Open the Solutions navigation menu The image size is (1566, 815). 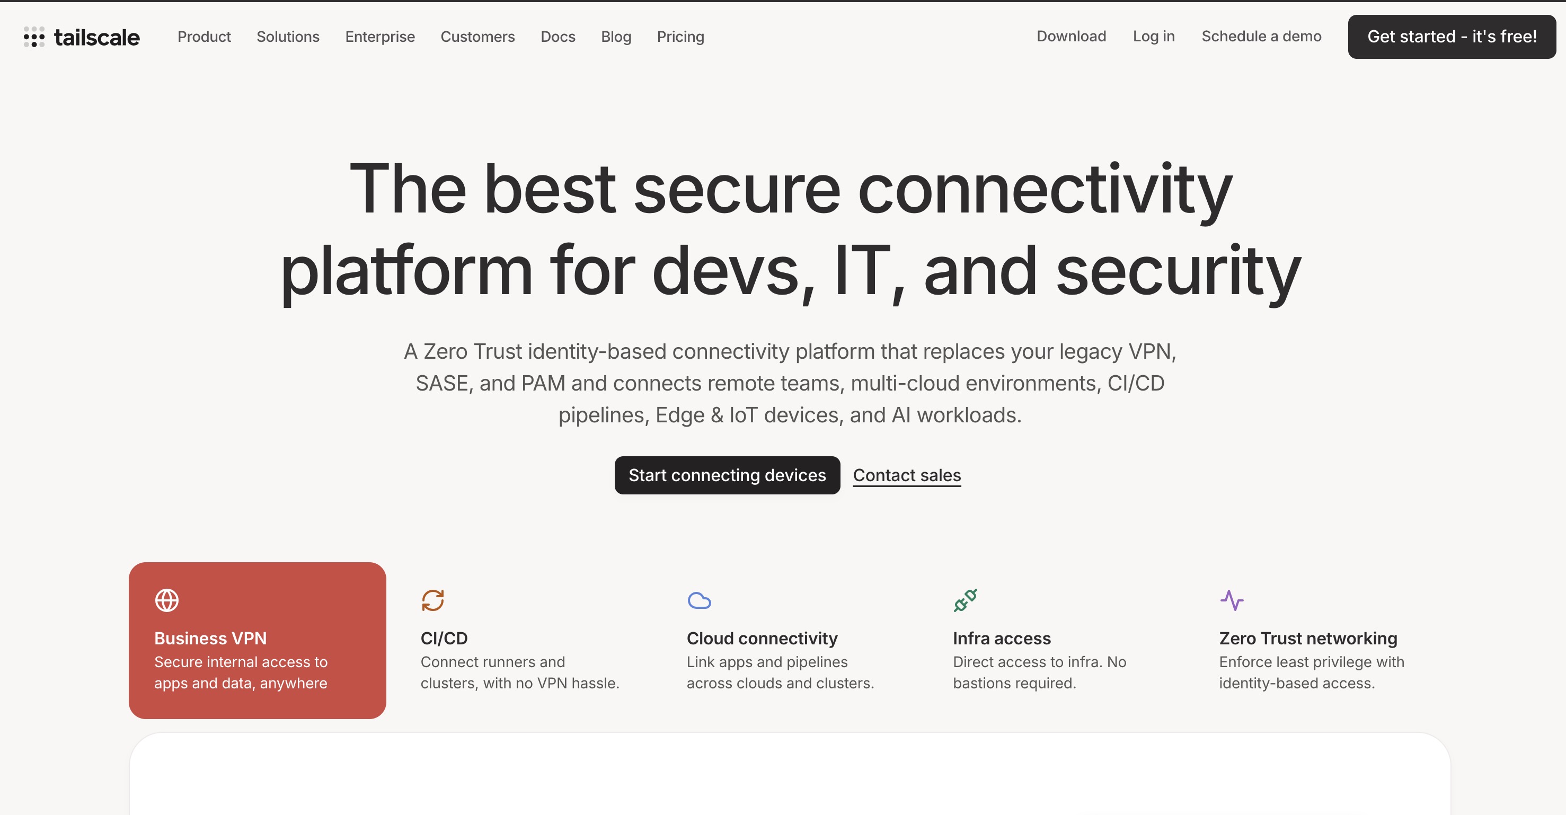(288, 37)
